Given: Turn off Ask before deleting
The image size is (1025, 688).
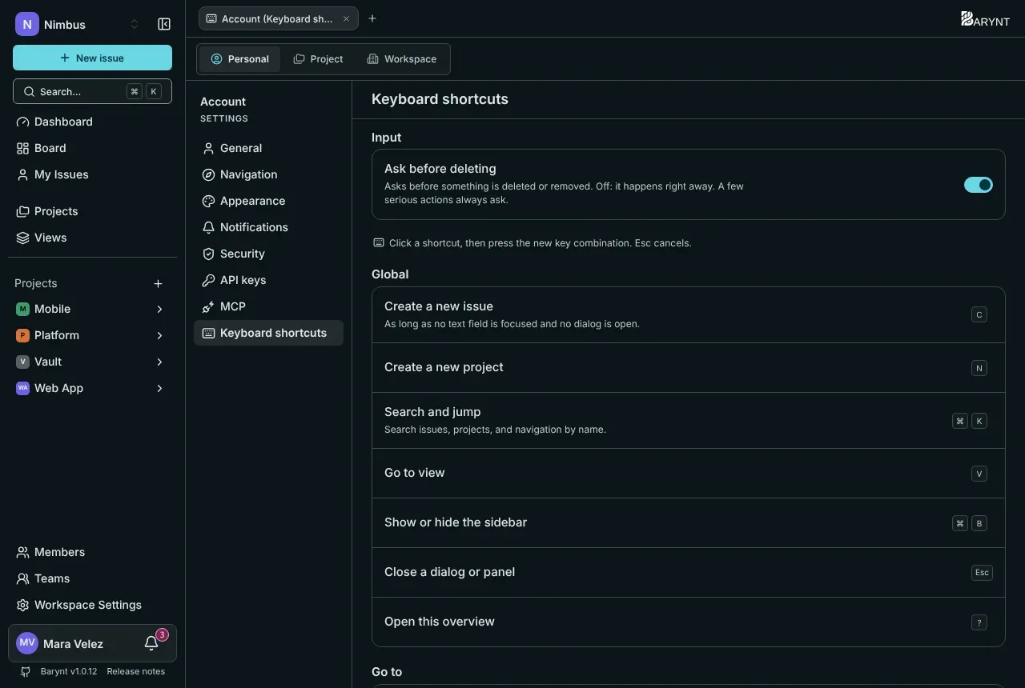Looking at the screenshot, I should coord(978,185).
